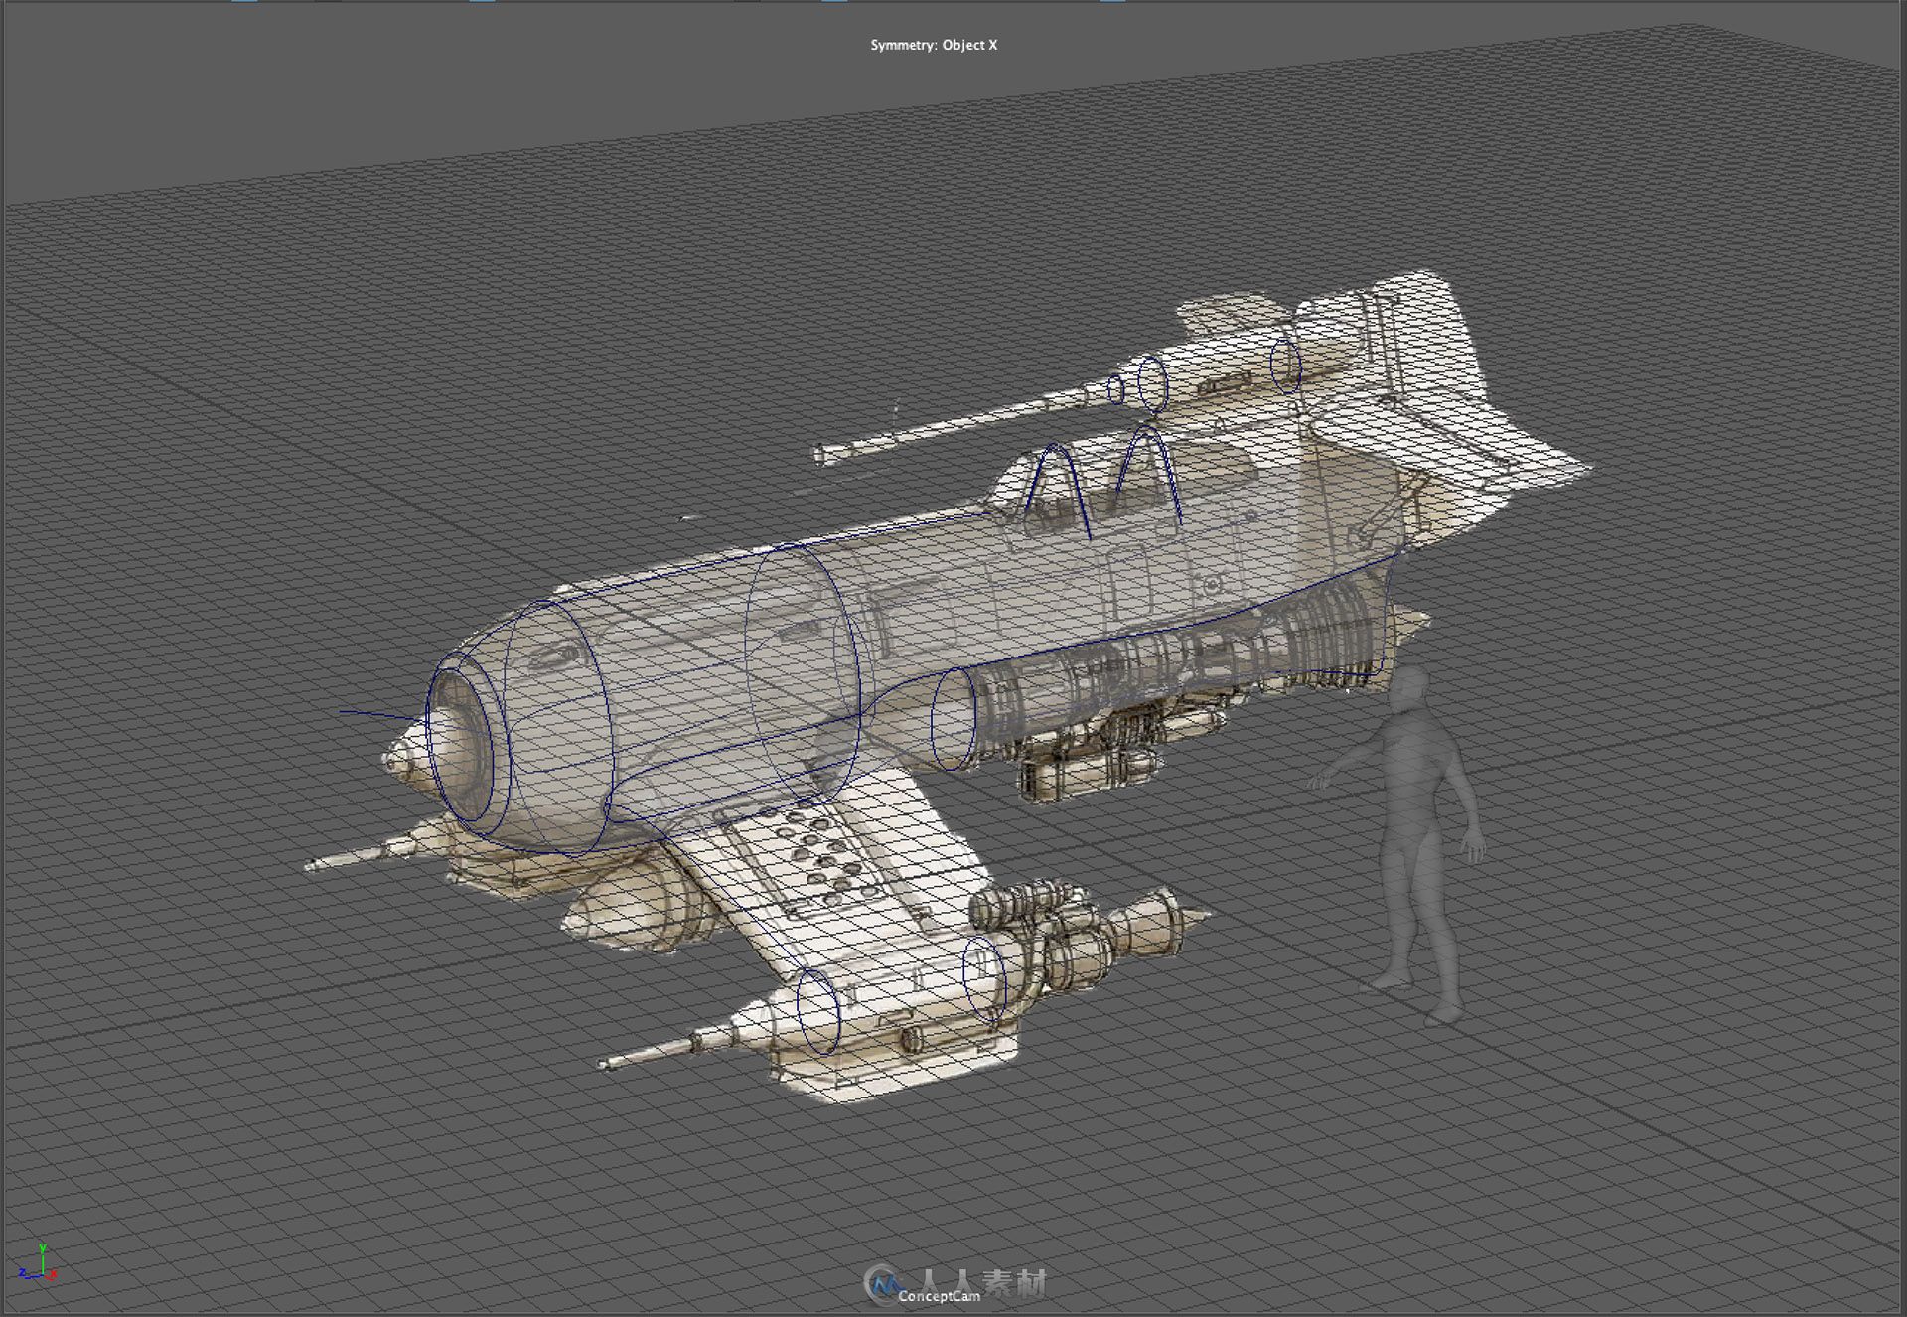Click the "Symmetry: Object X" viewport label
This screenshot has height=1317, width=1907.
click(934, 45)
